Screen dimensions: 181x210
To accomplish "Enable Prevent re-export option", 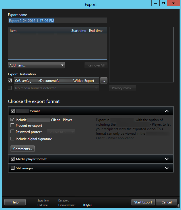I will (x=13, y=126).
